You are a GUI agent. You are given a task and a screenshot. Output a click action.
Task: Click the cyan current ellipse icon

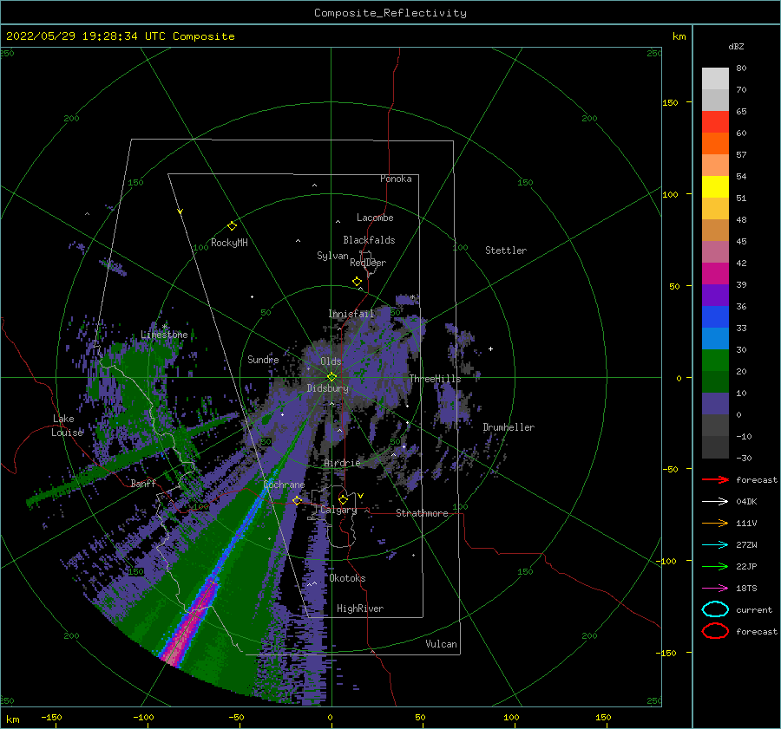(x=715, y=609)
